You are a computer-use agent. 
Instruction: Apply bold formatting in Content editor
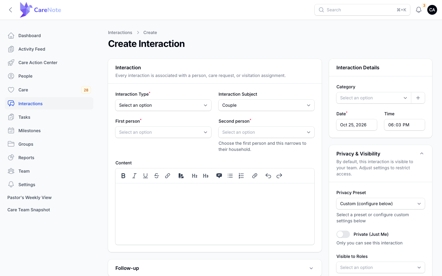123,176
